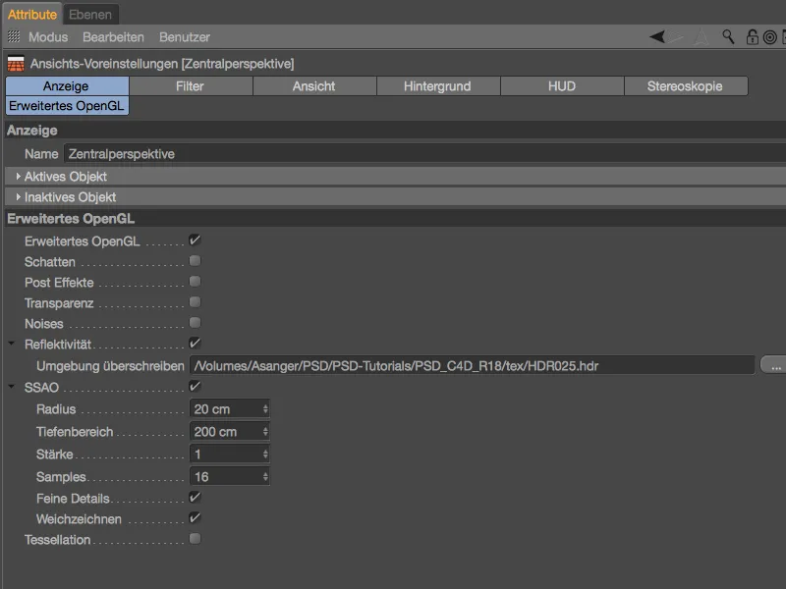
Task: Toggle the lock element padlock icon
Action: click(752, 36)
